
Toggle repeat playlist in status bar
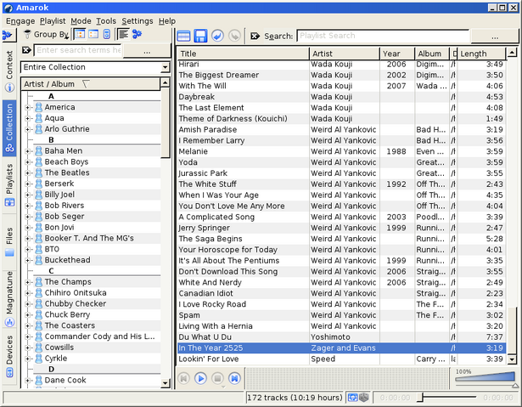pyautogui.click(x=352, y=398)
